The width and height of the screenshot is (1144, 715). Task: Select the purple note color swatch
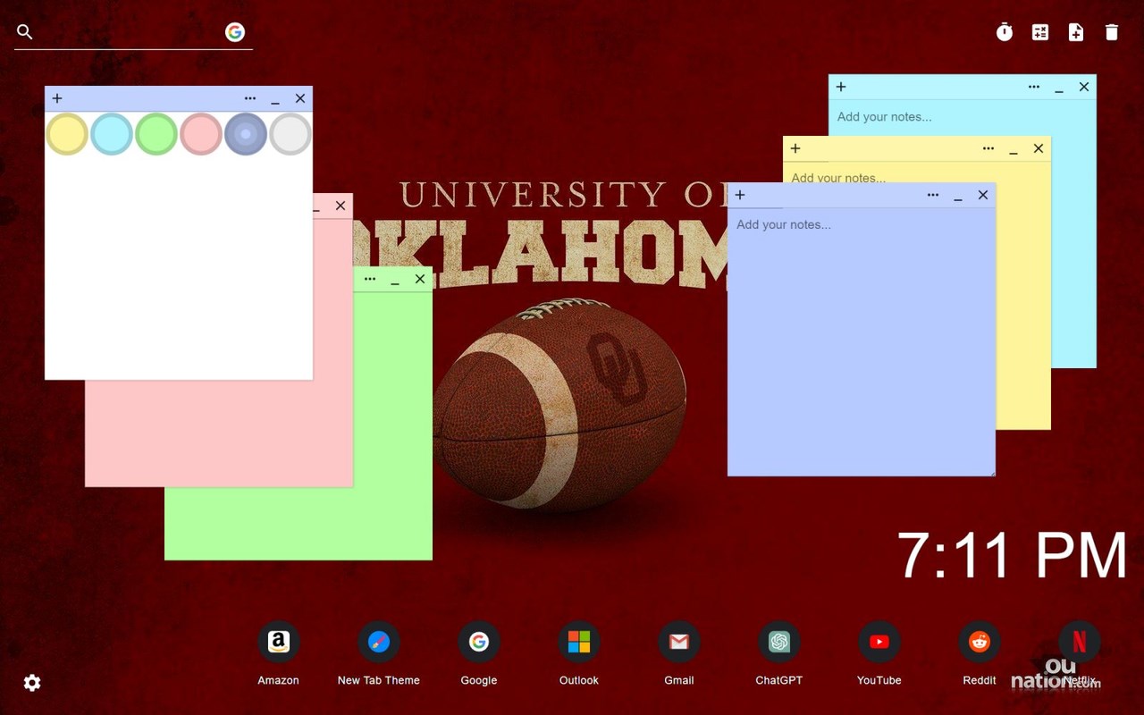[246, 134]
